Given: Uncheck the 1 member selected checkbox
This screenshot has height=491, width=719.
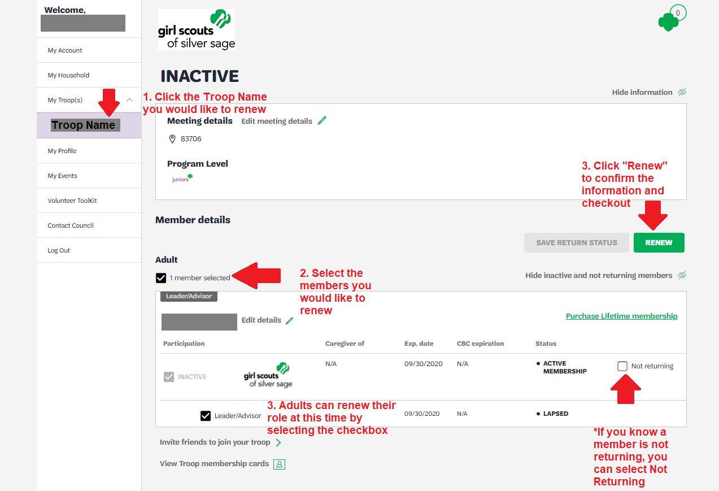Looking at the screenshot, I should click(x=161, y=278).
